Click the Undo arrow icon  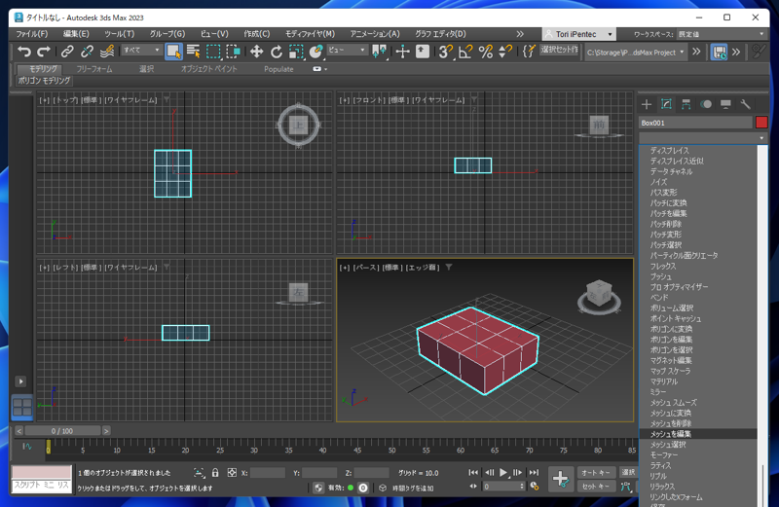click(23, 52)
